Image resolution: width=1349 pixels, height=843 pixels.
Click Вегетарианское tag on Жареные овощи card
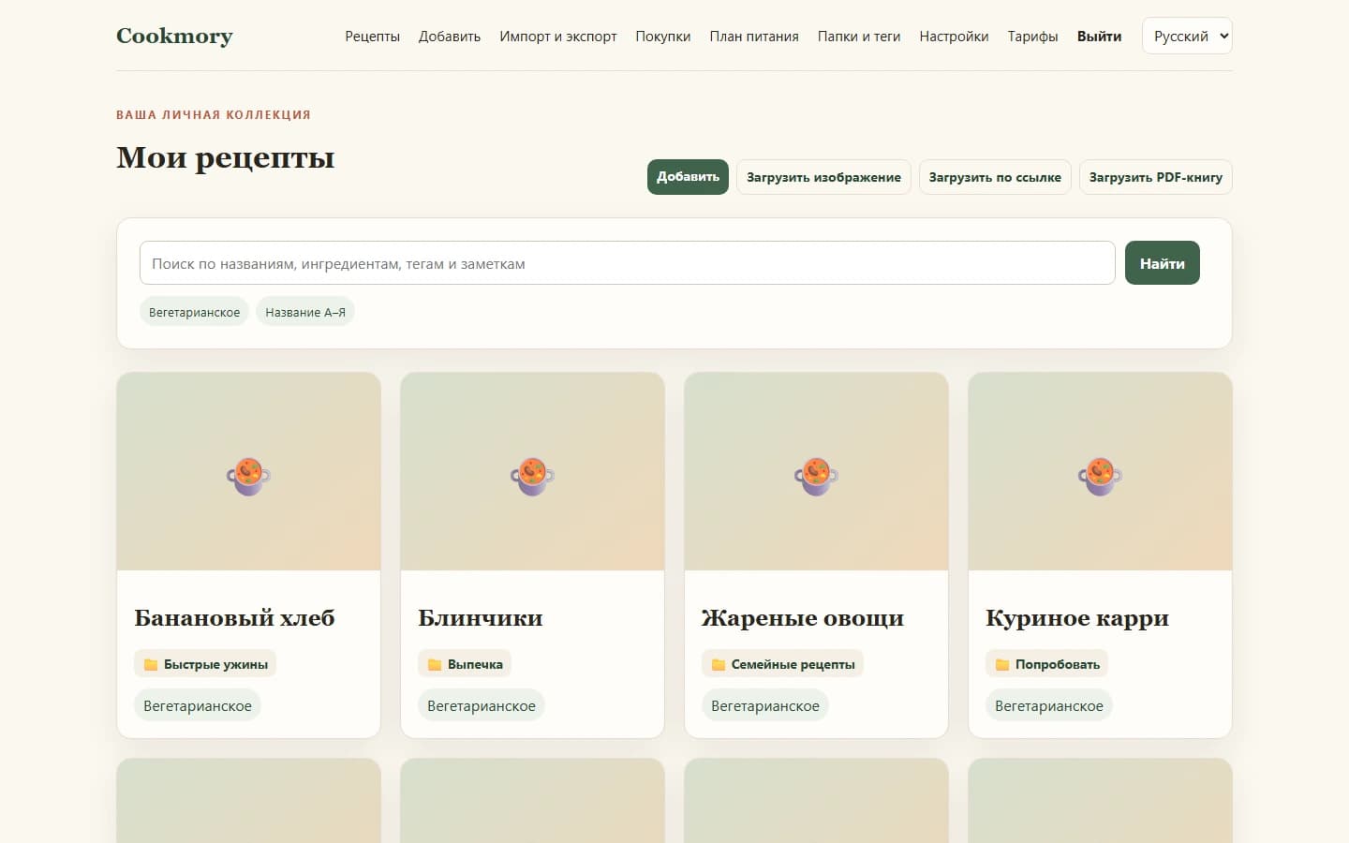(x=765, y=705)
